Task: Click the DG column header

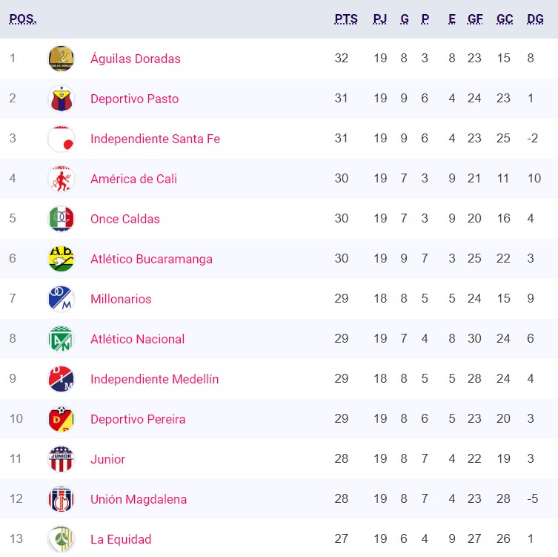Action: click(535, 19)
